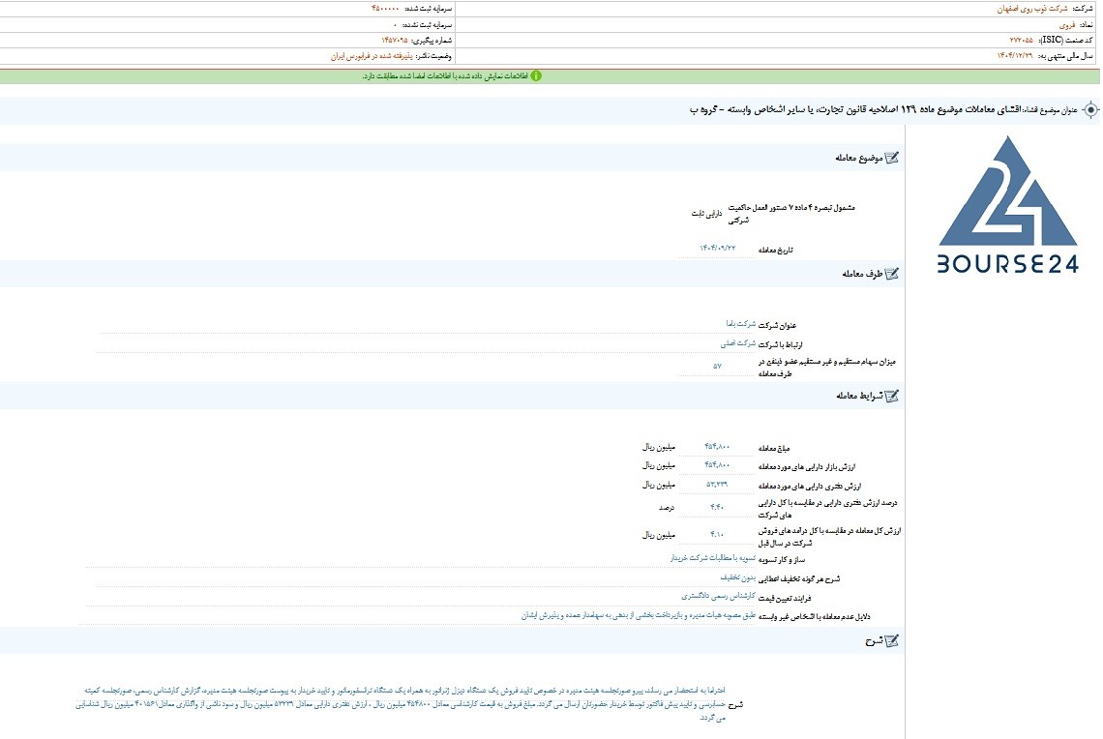This screenshot has width=1103, height=739.
Task: Click the شرایط معامله section header
Action: click(x=859, y=396)
